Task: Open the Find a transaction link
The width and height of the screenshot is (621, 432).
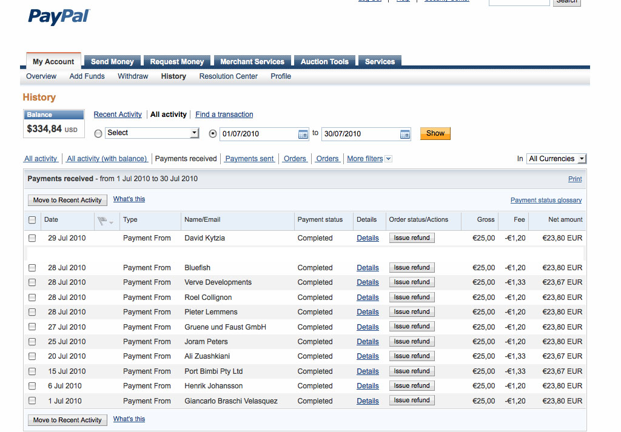Action: pos(224,115)
